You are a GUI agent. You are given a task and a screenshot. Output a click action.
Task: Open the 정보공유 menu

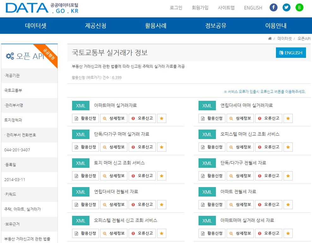[x=216, y=26]
